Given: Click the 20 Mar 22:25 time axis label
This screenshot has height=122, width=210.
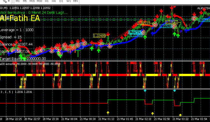Looking at the screenshot, I should tap(14, 119).
